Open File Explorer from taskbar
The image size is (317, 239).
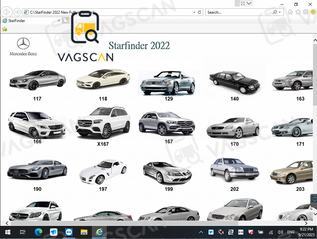pyautogui.click(x=84, y=232)
